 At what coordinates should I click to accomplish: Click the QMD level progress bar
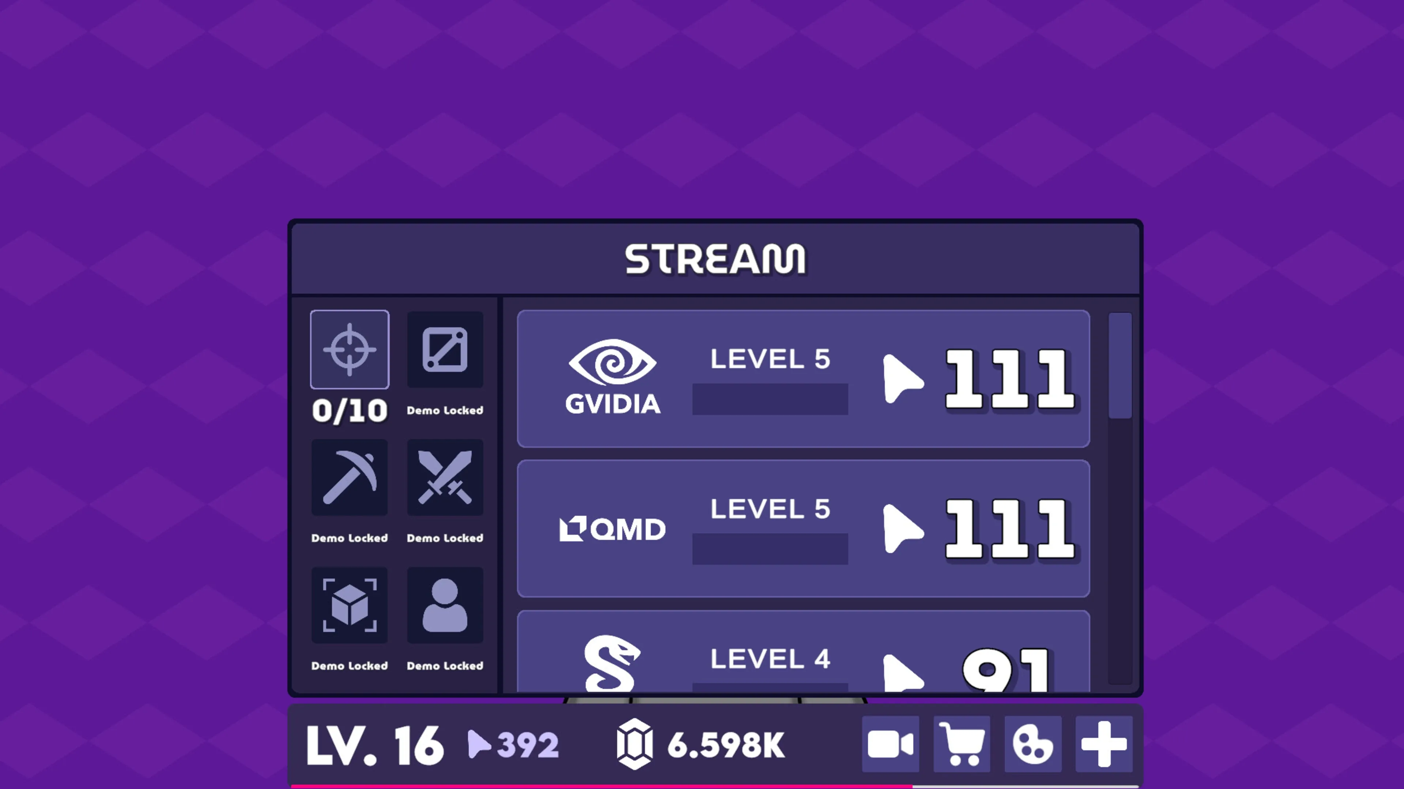[x=770, y=549]
